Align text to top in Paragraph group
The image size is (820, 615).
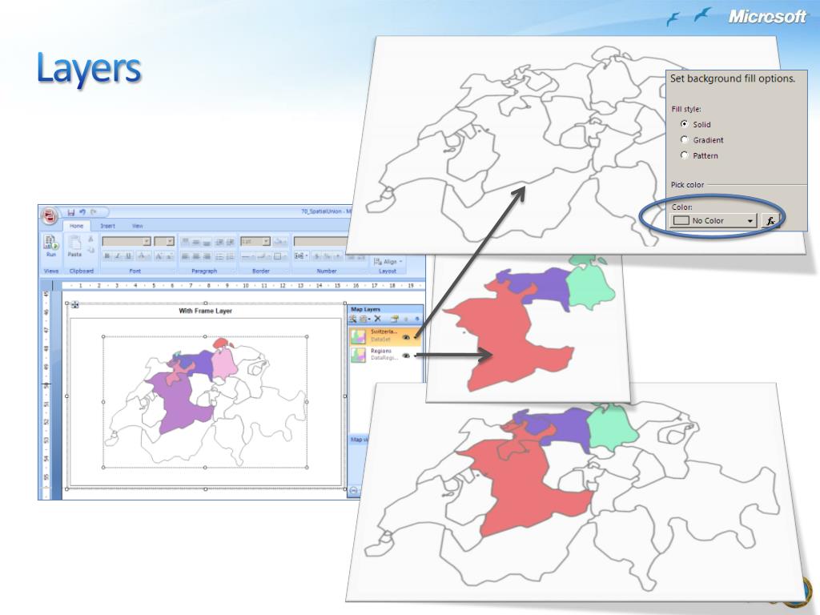tap(185, 242)
